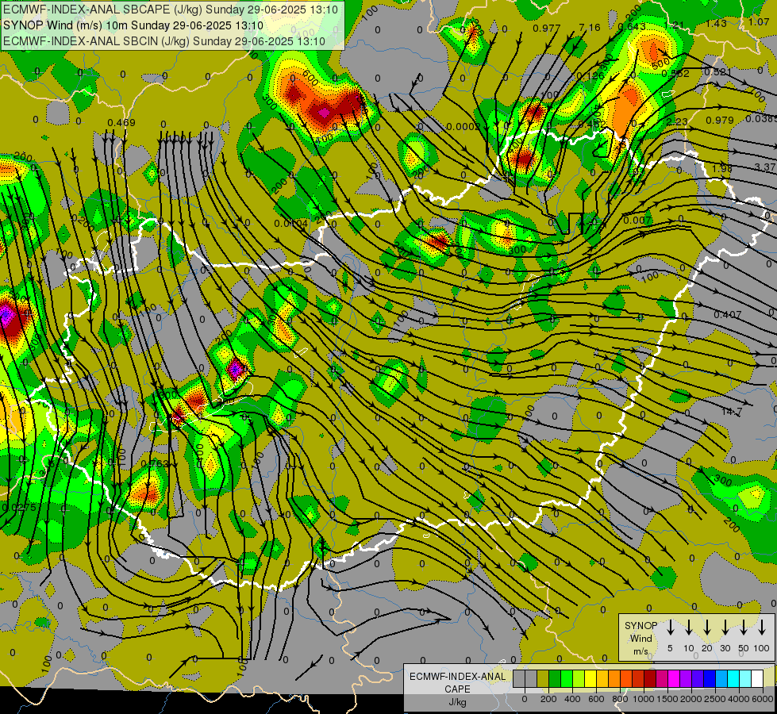The image size is (777, 714).
Task: Click the wind legend arrow above 30
Action: (725, 628)
